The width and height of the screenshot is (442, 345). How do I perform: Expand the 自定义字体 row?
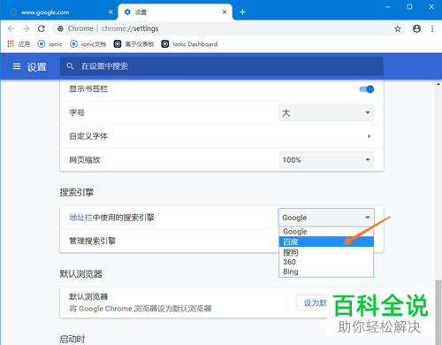tap(222, 136)
